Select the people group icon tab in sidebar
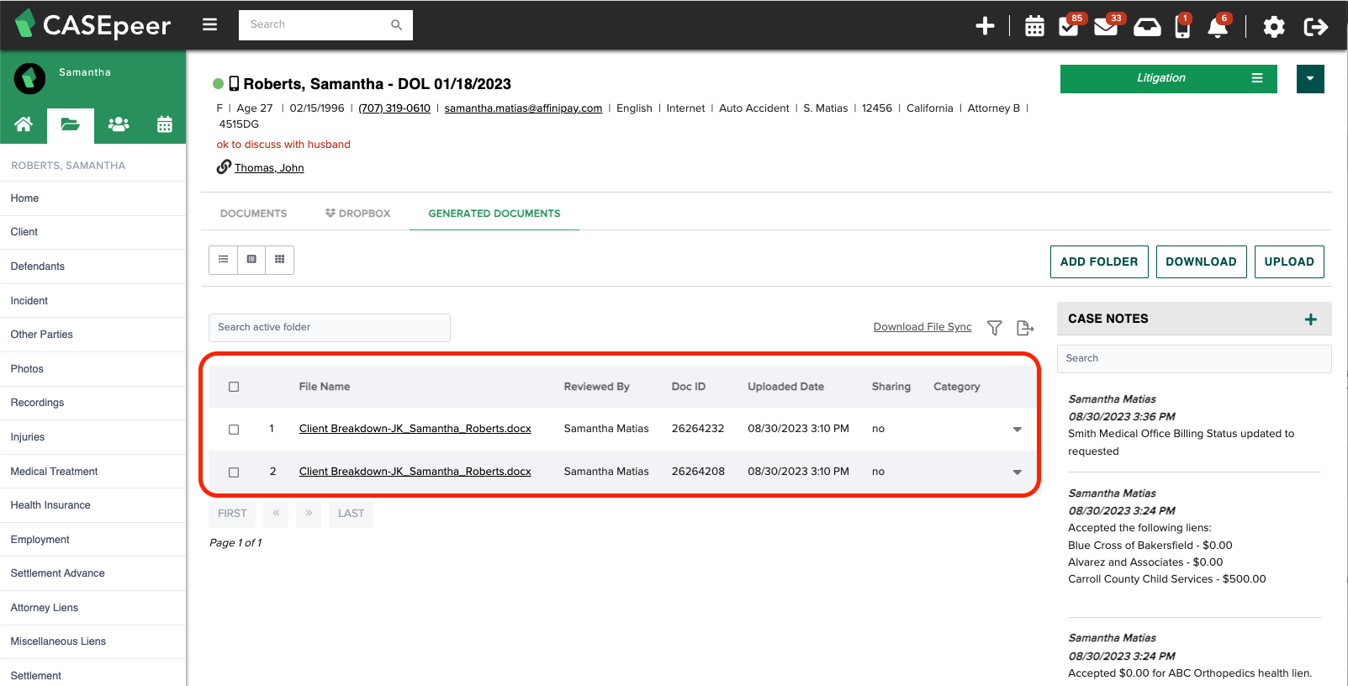Screen dimensions: 1348x686 (x=119, y=124)
